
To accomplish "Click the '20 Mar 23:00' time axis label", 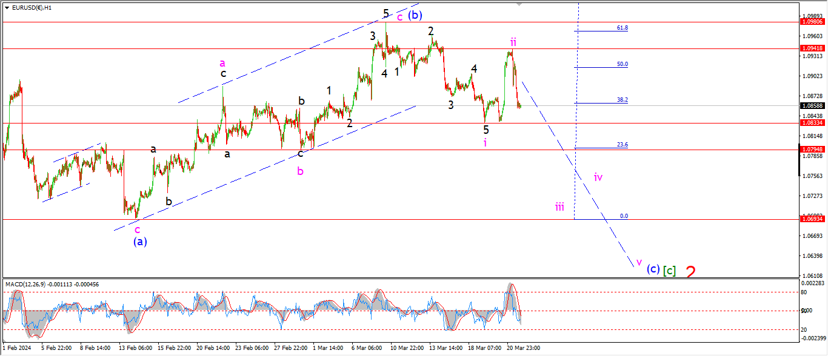I will (x=524, y=348).
